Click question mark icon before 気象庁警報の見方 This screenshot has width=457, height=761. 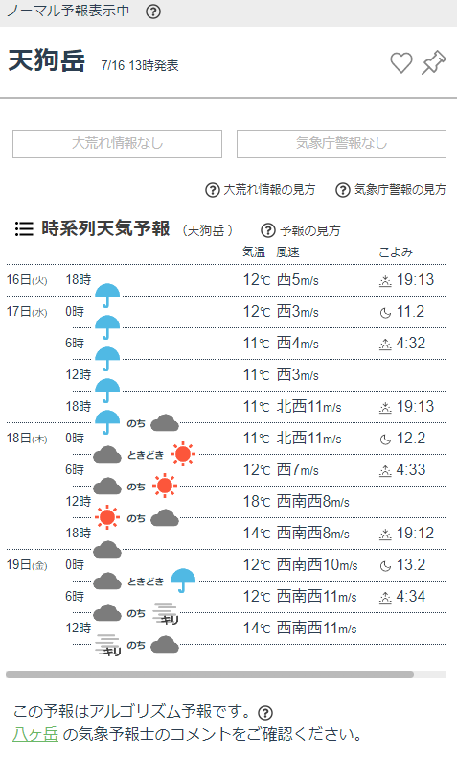[343, 190]
